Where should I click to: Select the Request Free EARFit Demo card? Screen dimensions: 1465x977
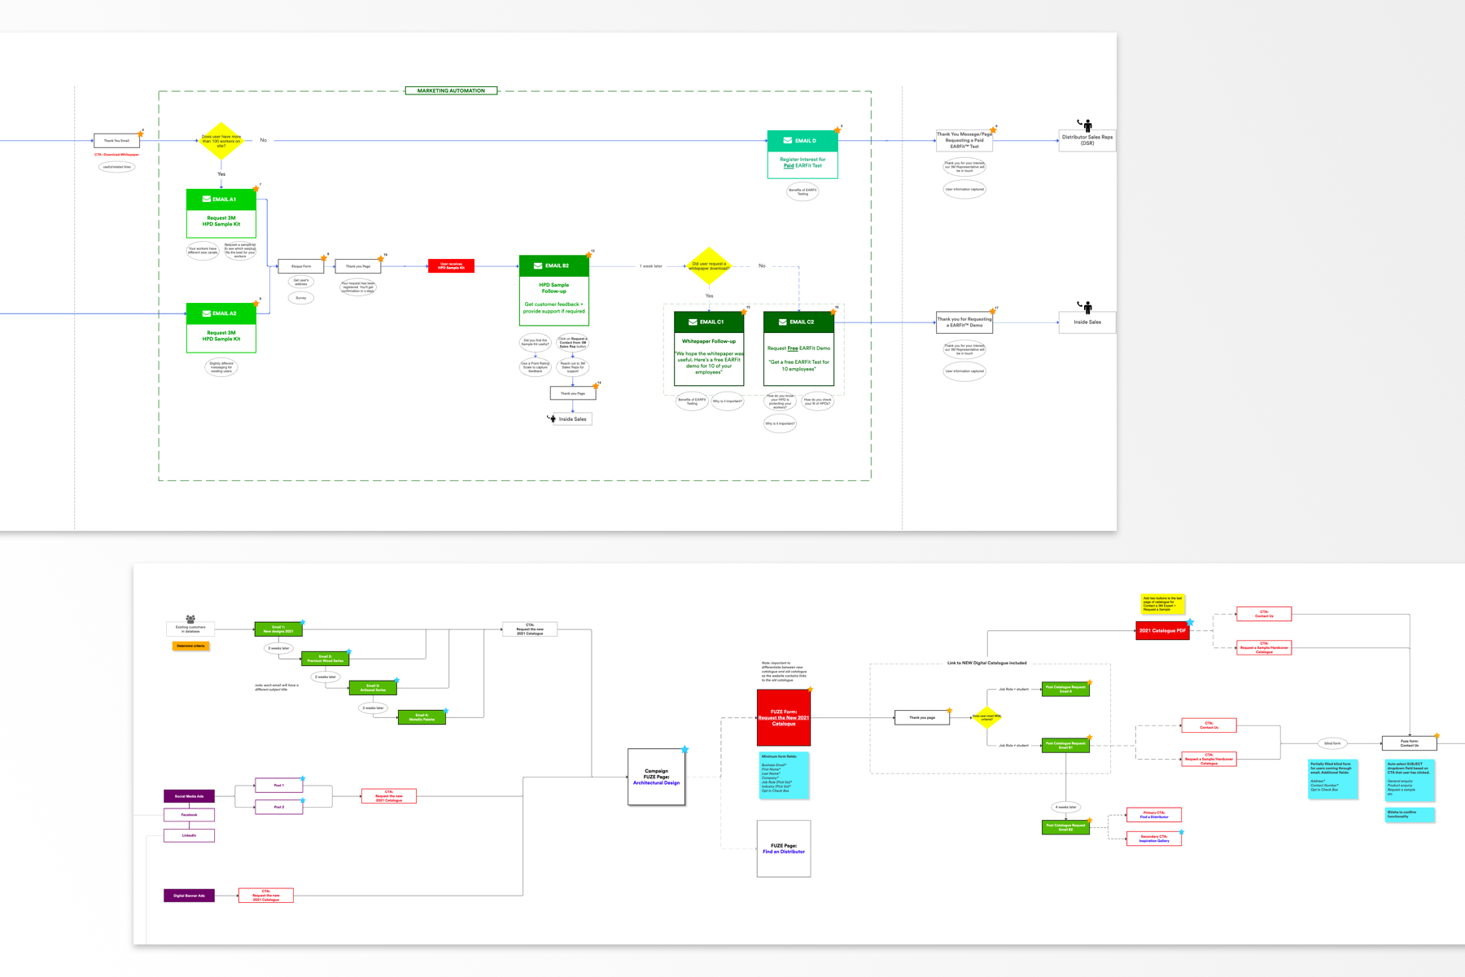pos(799,348)
